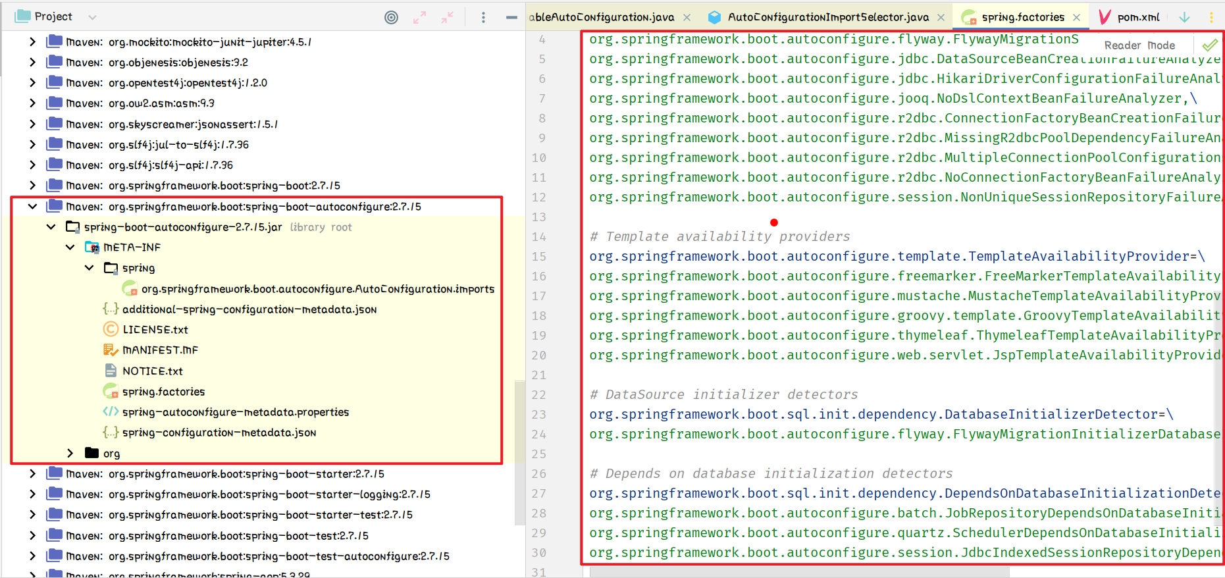The height and width of the screenshot is (578, 1225).
Task: Click the jar library root folder icon
Action: [73, 227]
